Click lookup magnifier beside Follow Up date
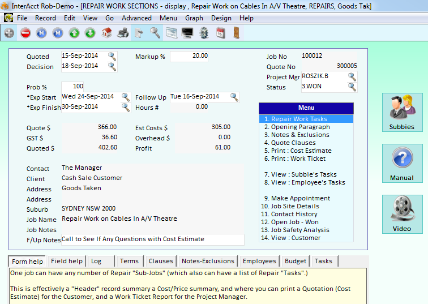 coord(234,97)
